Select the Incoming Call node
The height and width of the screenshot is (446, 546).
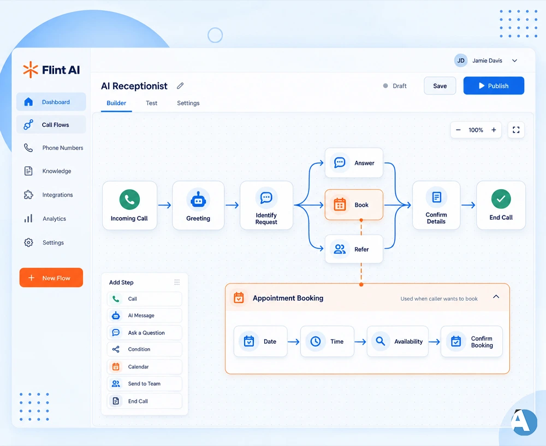click(129, 205)
